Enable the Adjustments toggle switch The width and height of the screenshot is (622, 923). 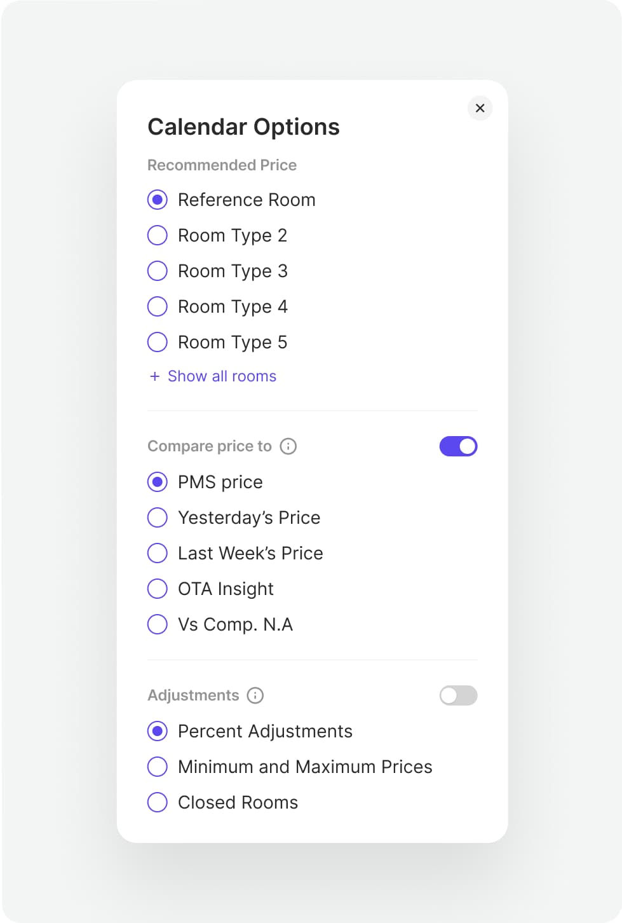(x=458, y=695)
